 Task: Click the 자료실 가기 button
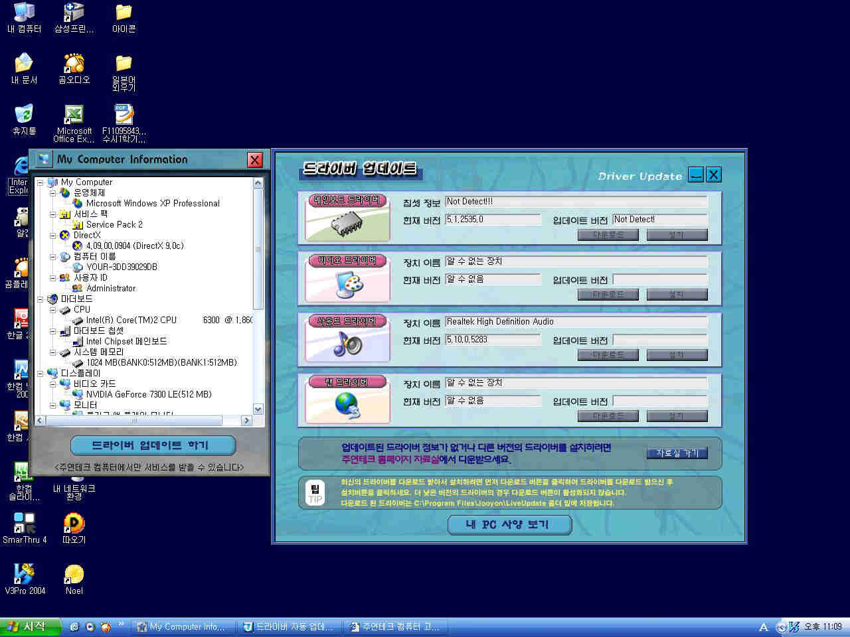677,453
